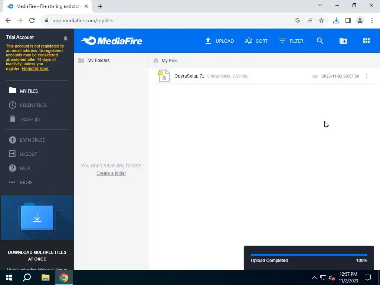The height and width of the screenshot is (285, 380).
Task: Click the 7z archive file icon
Action: [x=164, y=76]
